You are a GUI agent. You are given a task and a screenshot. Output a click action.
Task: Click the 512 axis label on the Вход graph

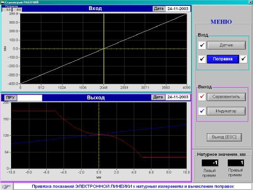(x=41, y=88)
